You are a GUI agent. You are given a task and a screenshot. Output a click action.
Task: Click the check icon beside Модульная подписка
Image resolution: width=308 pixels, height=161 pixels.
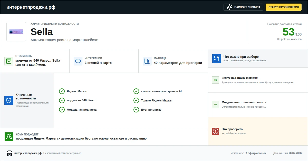tap(62, 110)
